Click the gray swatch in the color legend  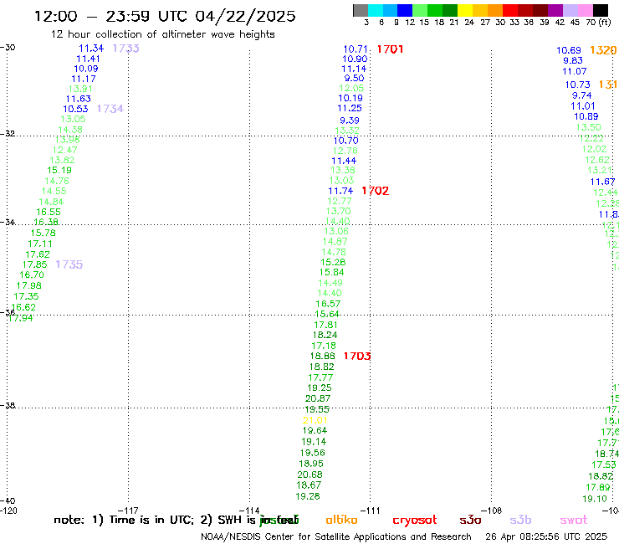point(361,10)
